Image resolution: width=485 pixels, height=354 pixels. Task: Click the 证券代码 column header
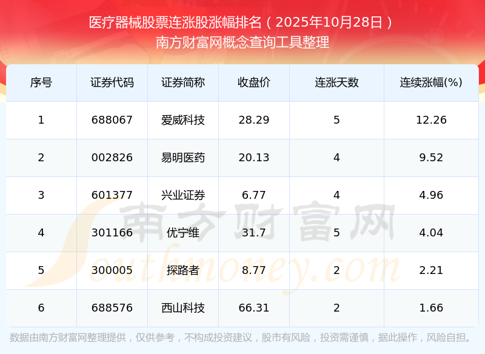(112, 82)
